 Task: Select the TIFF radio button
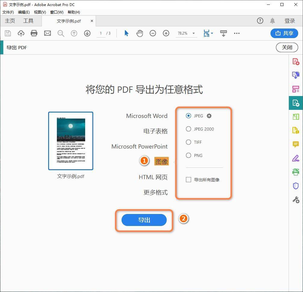coord(188,142)
